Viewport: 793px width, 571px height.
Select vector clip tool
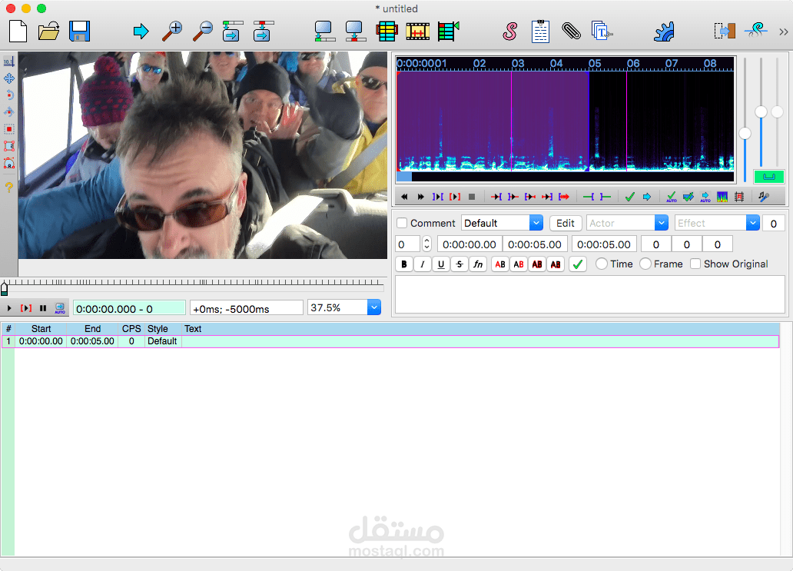[9, 163]
